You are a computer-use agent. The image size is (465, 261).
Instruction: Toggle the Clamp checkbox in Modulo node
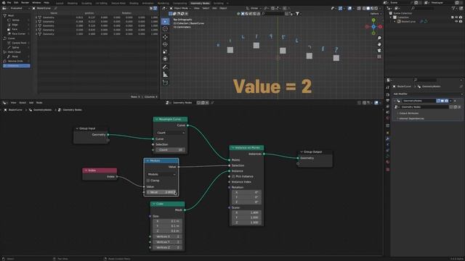(x=148, y=181)
